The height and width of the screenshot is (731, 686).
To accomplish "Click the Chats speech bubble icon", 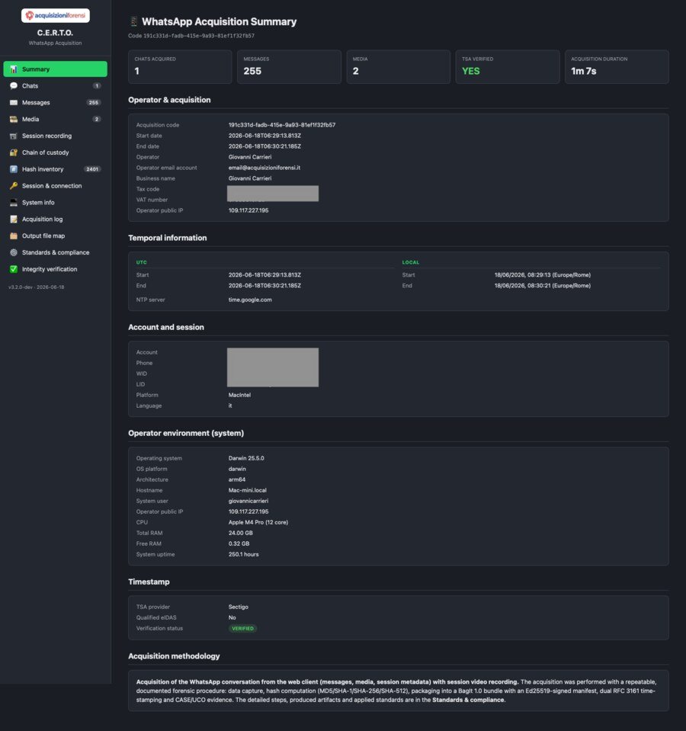I will [x=14, y=86].
